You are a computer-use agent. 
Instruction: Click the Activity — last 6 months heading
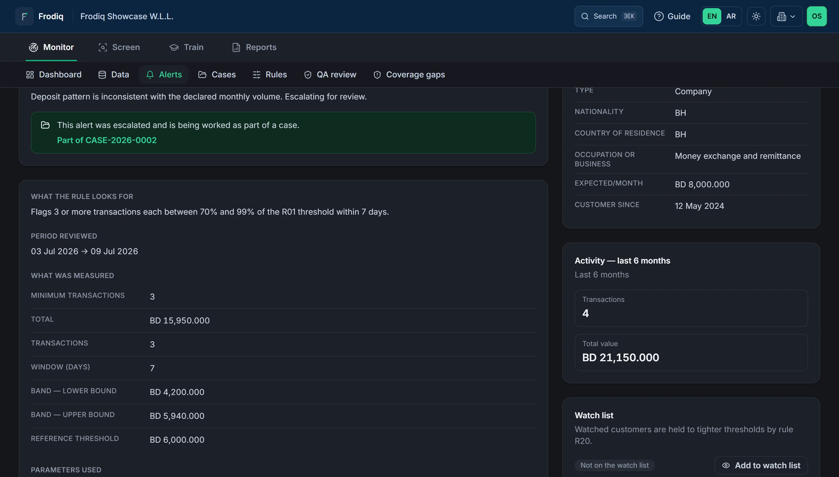[623, 261]
